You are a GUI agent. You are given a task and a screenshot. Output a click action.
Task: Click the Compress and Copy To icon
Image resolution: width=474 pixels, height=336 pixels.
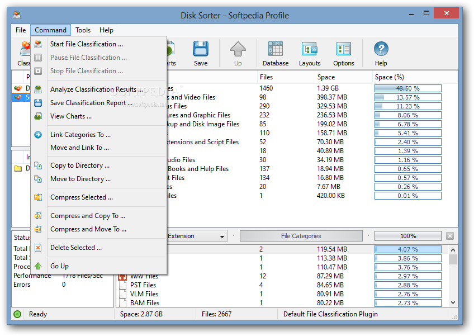(x=38, y=216)
